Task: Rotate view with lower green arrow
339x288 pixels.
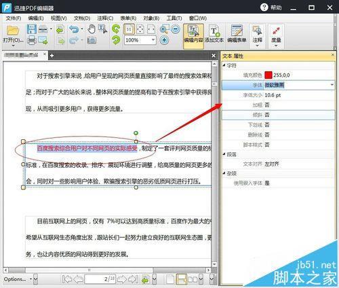Action: (116, 40)
